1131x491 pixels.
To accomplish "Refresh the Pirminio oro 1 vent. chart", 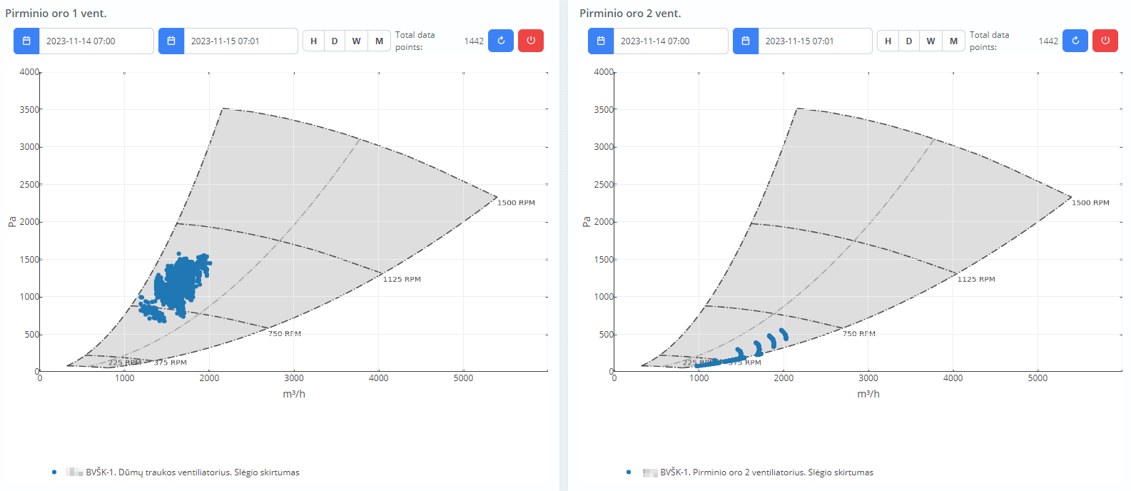I will (501, 41).
